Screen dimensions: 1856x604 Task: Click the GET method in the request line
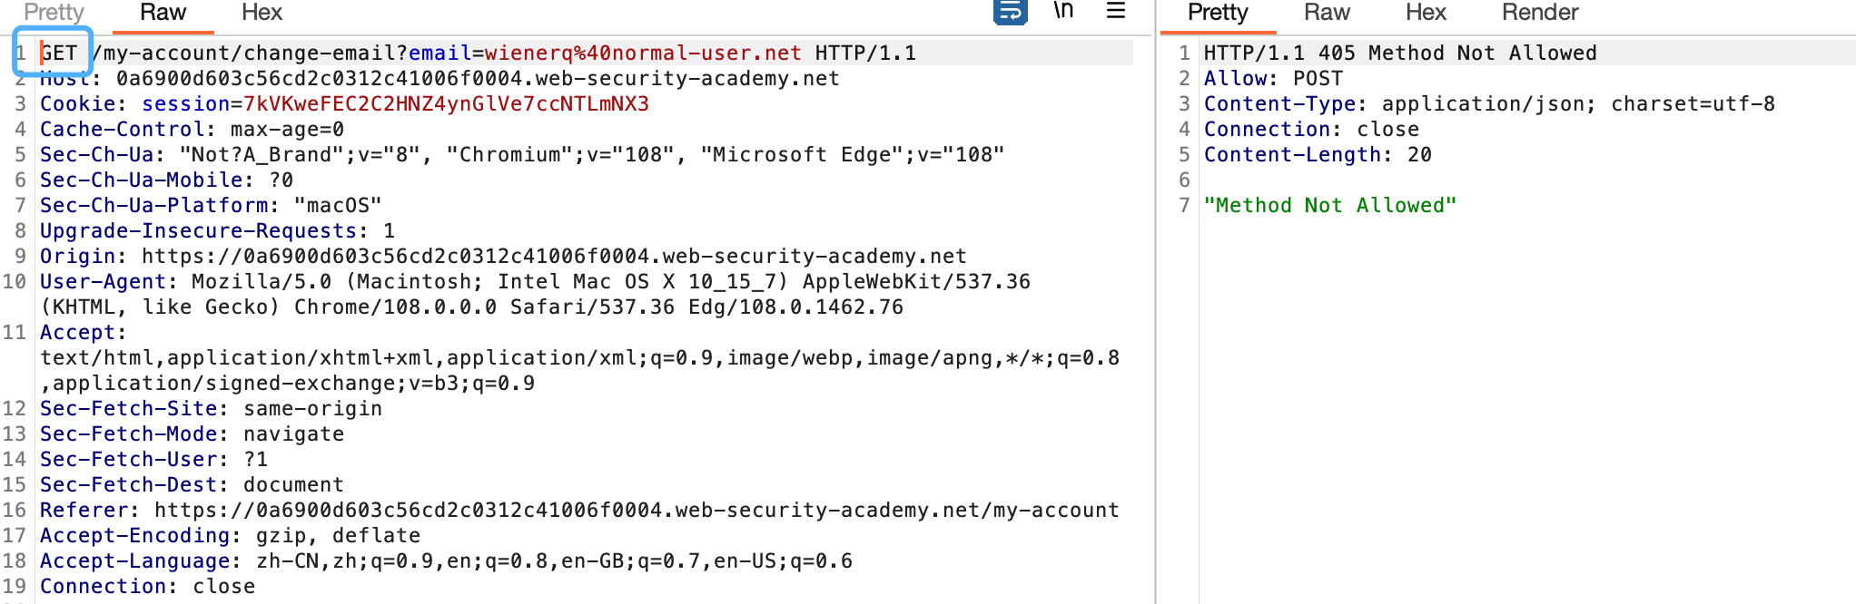[59, 54]
